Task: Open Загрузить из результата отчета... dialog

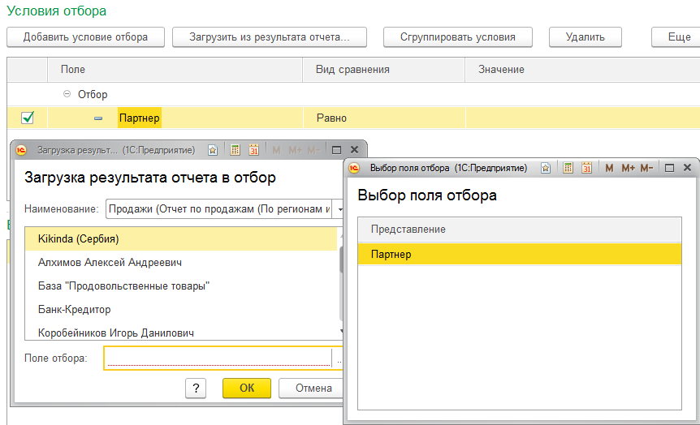Action: [x=270, y=37]
